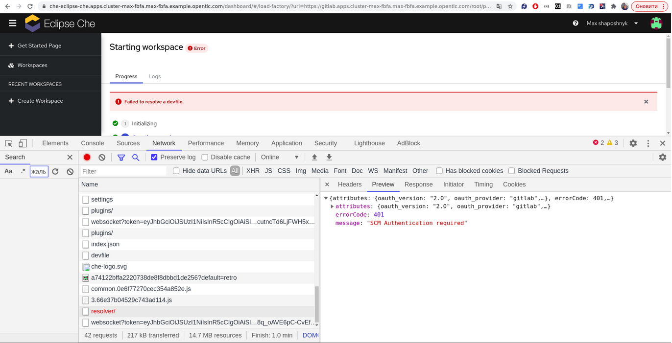Open Network panel settings gear
Screen dimensions: 672x343
click(x=663, y=157)
